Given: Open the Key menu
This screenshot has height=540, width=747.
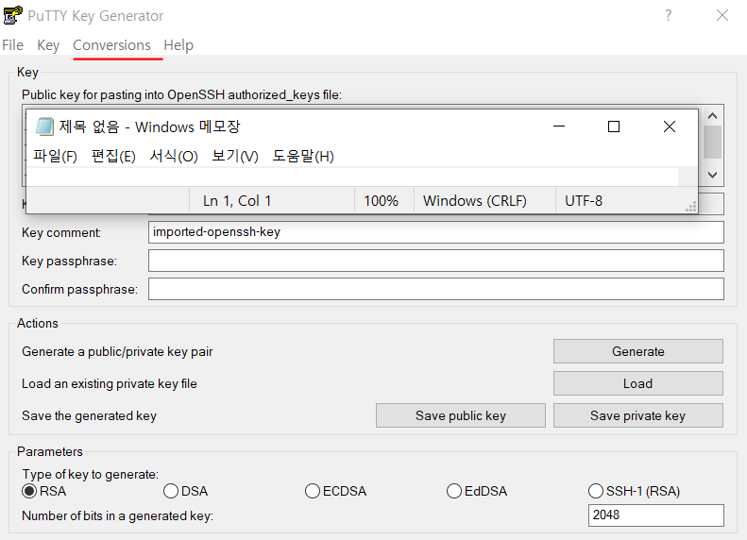Looking at the screenshot, I should click(48, 45).
